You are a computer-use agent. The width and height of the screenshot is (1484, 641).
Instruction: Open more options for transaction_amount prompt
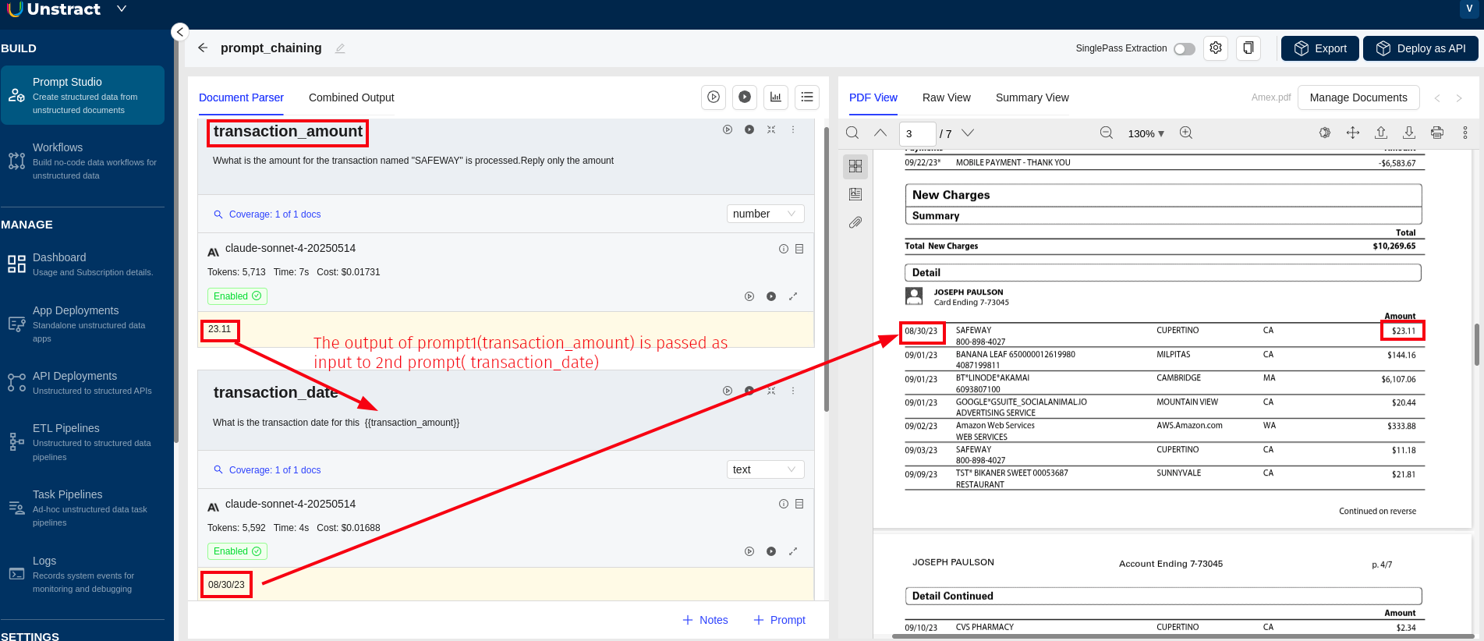[793, 129]
